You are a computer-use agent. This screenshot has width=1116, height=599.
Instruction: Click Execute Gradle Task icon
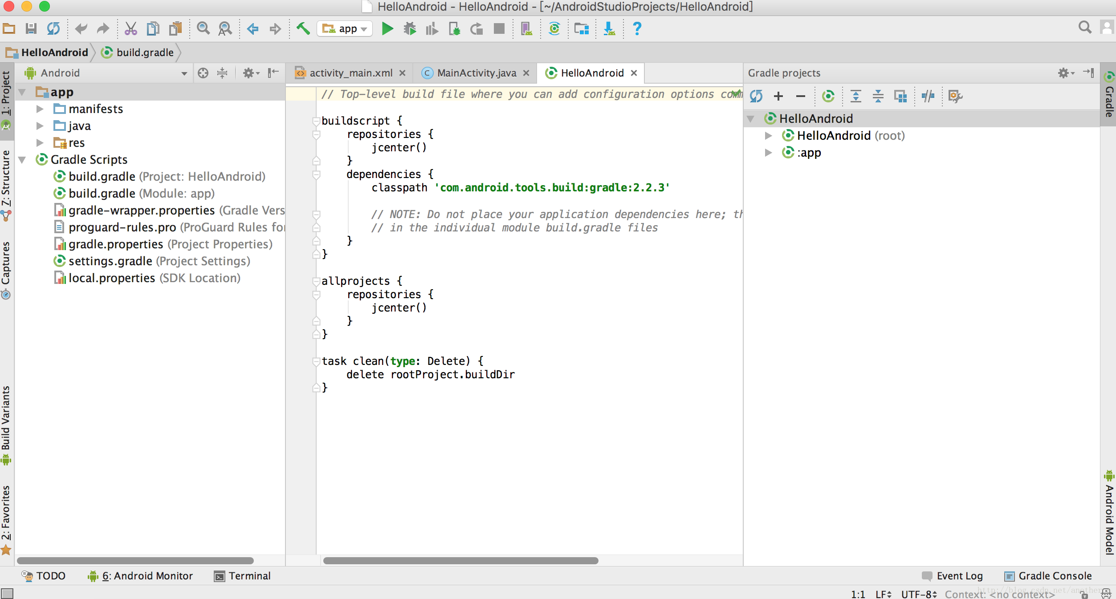click(828, 96)
